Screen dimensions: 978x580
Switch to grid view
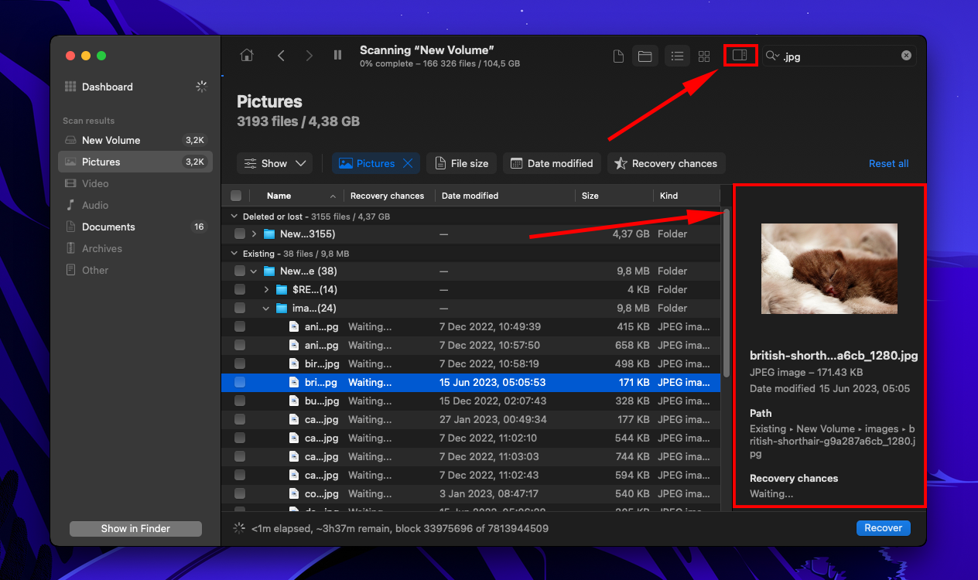[704, 56]
